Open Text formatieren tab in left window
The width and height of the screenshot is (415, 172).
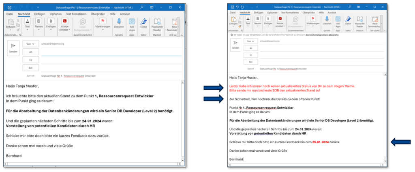click(77, 14)
